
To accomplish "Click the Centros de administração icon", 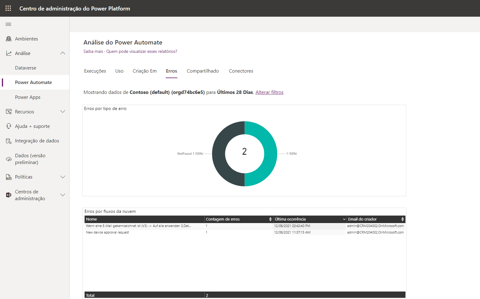I will tap(9, 195).
